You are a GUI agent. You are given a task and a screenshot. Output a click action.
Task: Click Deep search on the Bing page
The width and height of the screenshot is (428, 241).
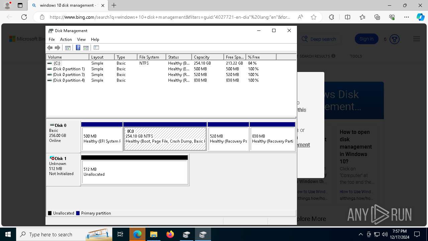coord(319,39)
